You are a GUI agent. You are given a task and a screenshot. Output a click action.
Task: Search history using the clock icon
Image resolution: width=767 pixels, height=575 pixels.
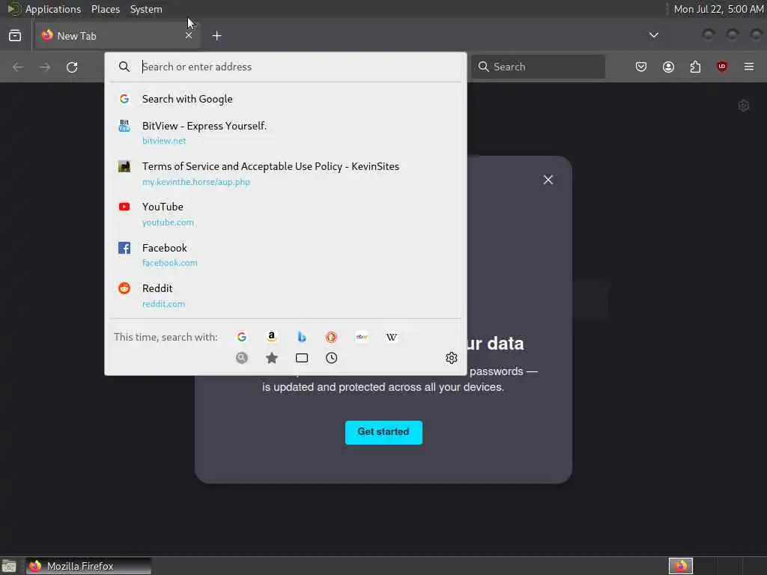332,358
